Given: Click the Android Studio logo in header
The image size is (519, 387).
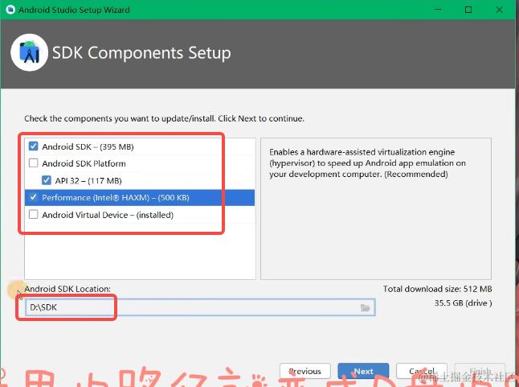Looking at the screenshot, I should [30, 52].
